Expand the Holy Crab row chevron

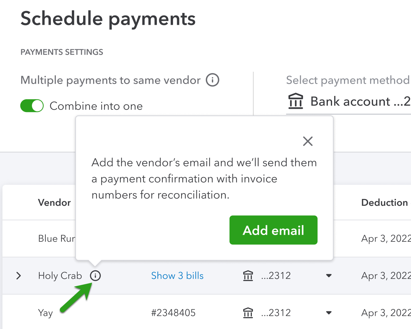pyautogui.click(x=19, y=276)
